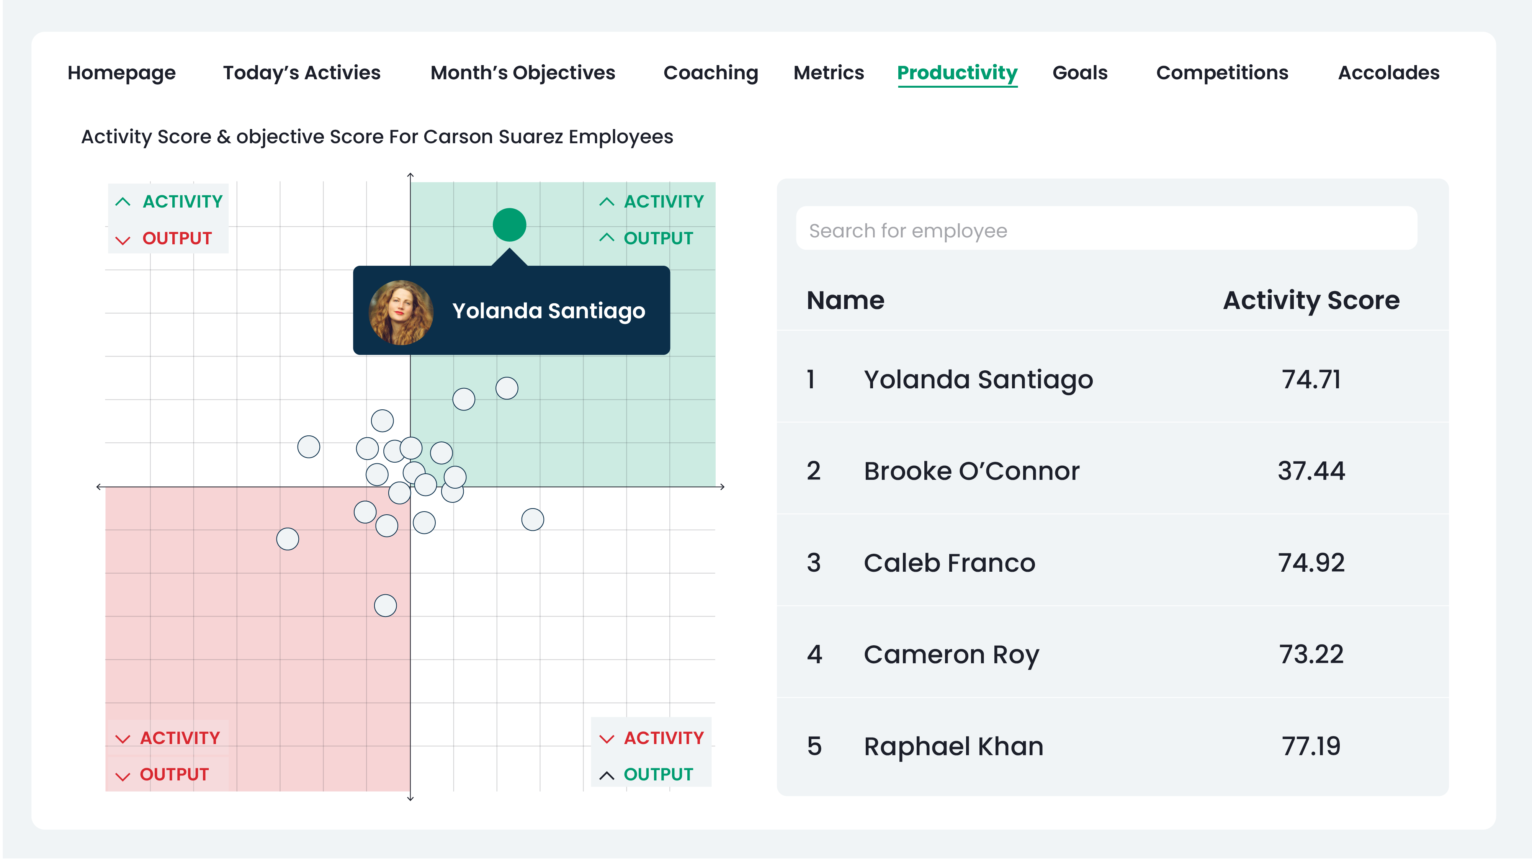Switch to the Coaching tab

click(x=710, y=73)
